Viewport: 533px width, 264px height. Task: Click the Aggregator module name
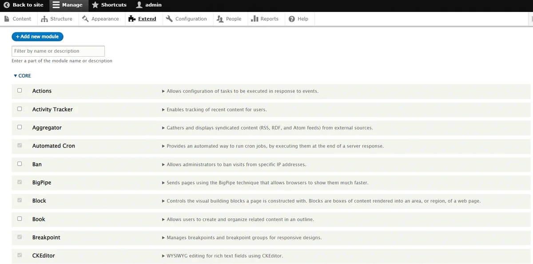pyautogui.click(x=47, y=128)
